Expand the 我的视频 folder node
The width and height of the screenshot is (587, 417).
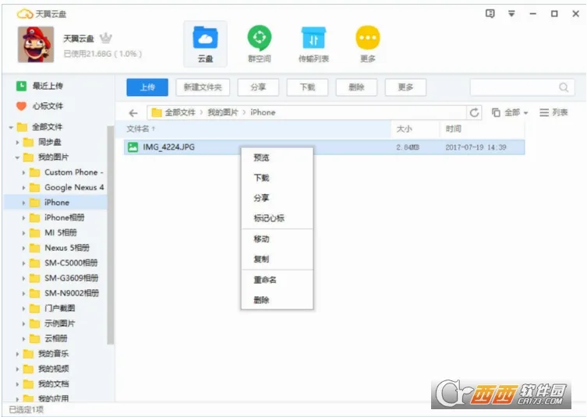coord(17,369)
